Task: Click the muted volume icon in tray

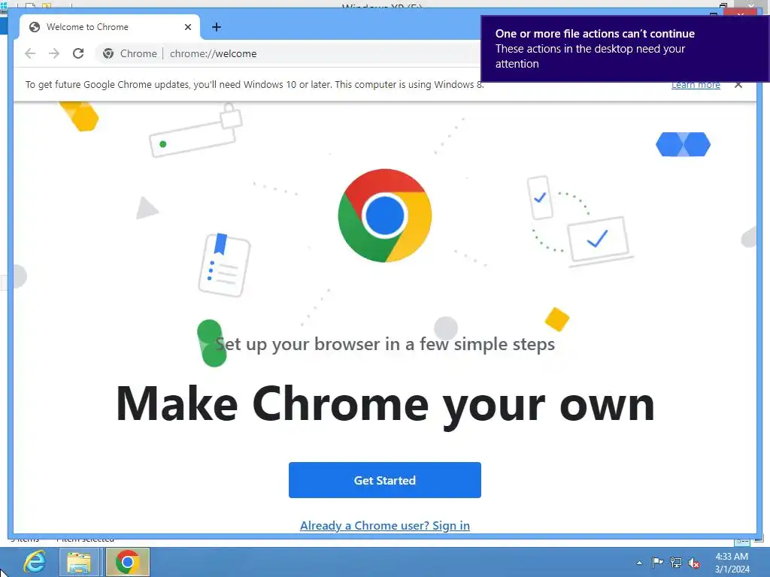Action: coord(694,563)
